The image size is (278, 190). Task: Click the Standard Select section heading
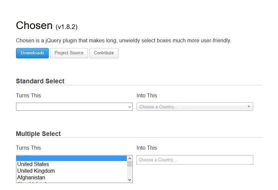tap(40, 81)
